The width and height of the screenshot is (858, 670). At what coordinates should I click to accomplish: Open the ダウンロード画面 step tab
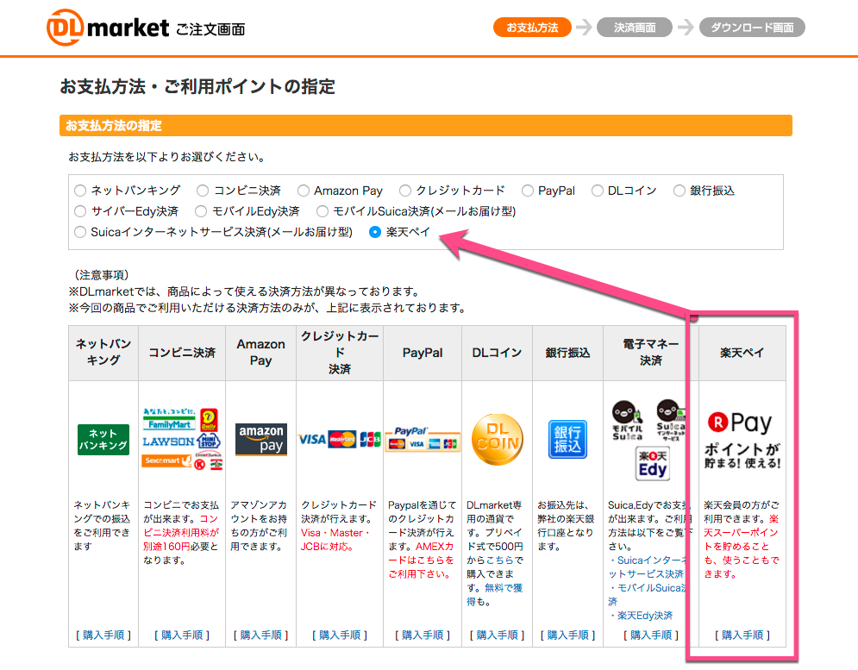pos(752,28)
